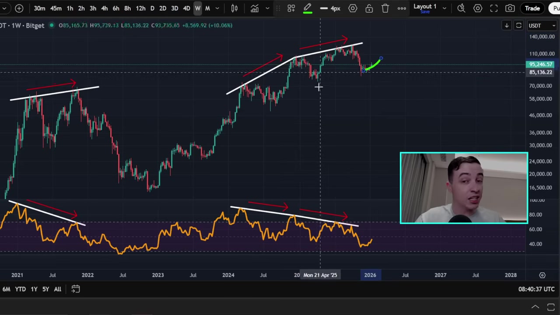Open the Indicators panel
Viewport: 560px width, 315px height.
click(x=255, y=8)
